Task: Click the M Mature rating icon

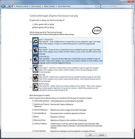Action: [x=35, y=78]
